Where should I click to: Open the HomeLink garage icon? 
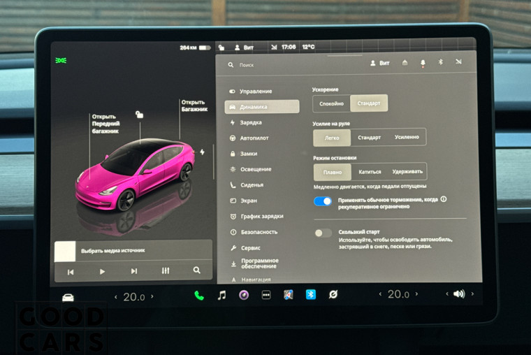405,63
